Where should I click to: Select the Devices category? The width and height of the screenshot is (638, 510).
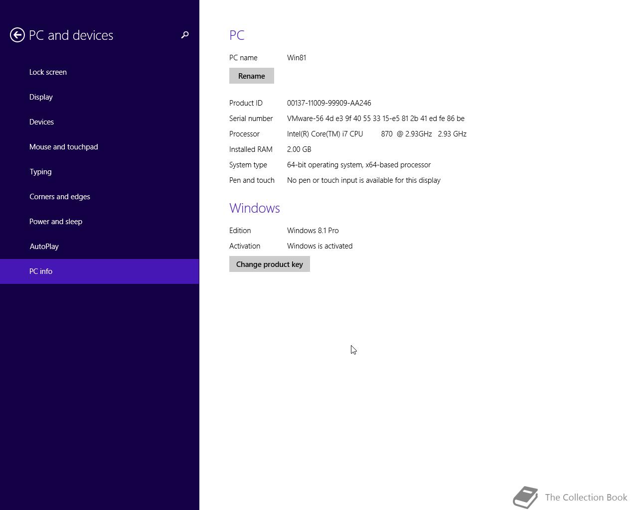[100, 122]
